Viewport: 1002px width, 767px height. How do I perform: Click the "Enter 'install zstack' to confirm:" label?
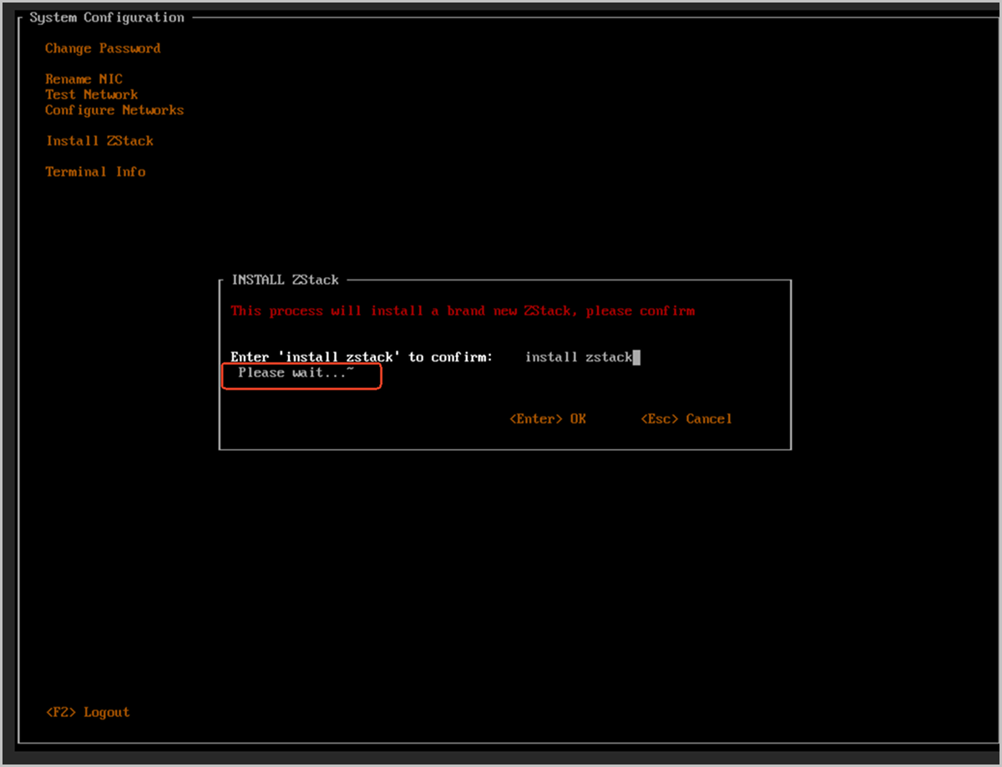pos(362,357)
